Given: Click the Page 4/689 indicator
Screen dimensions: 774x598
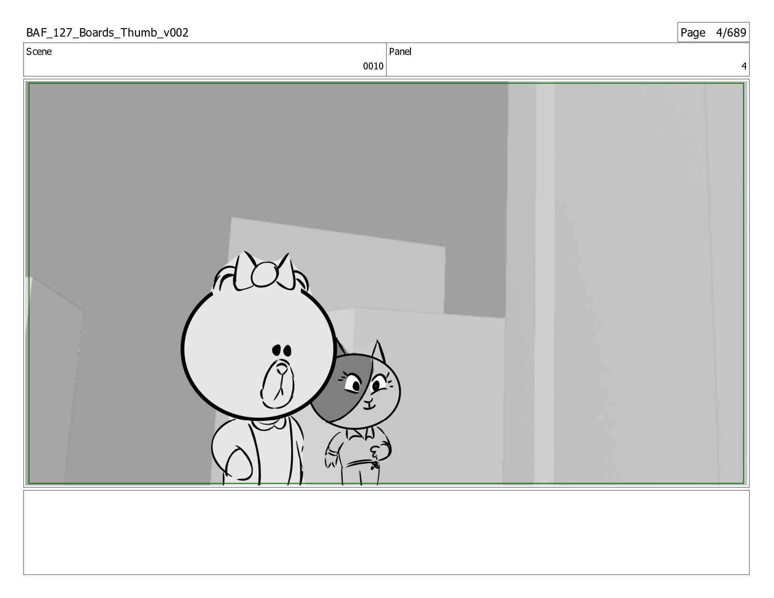Looking at the screenshot, I should (713, 32).
